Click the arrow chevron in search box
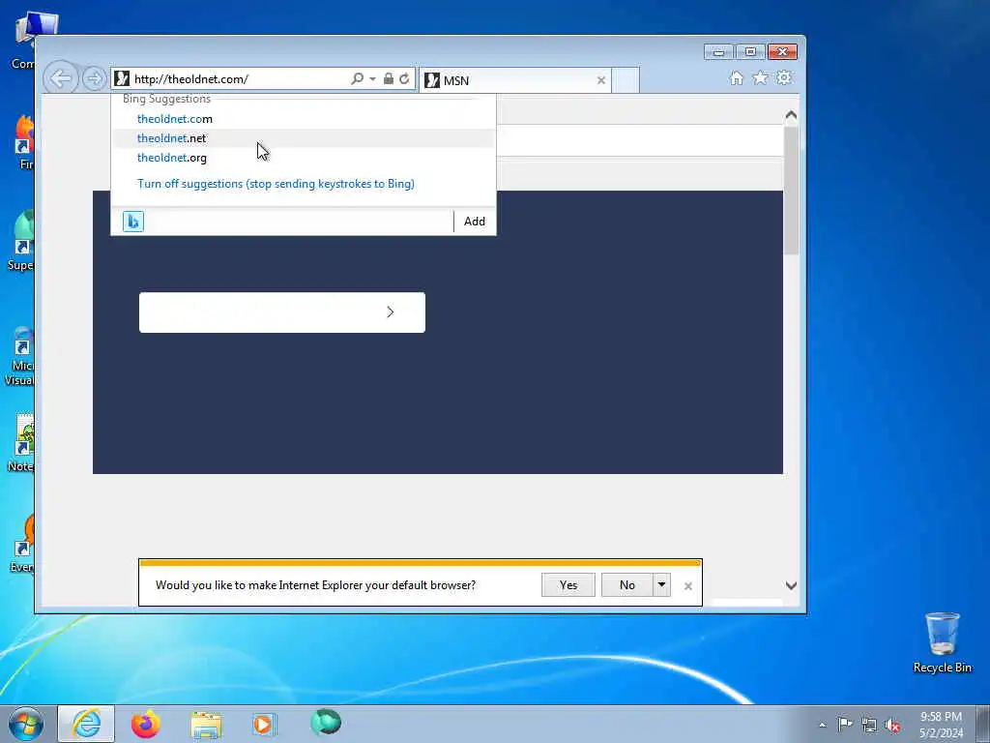The image size is (990, 743). [x=391, y=312]
